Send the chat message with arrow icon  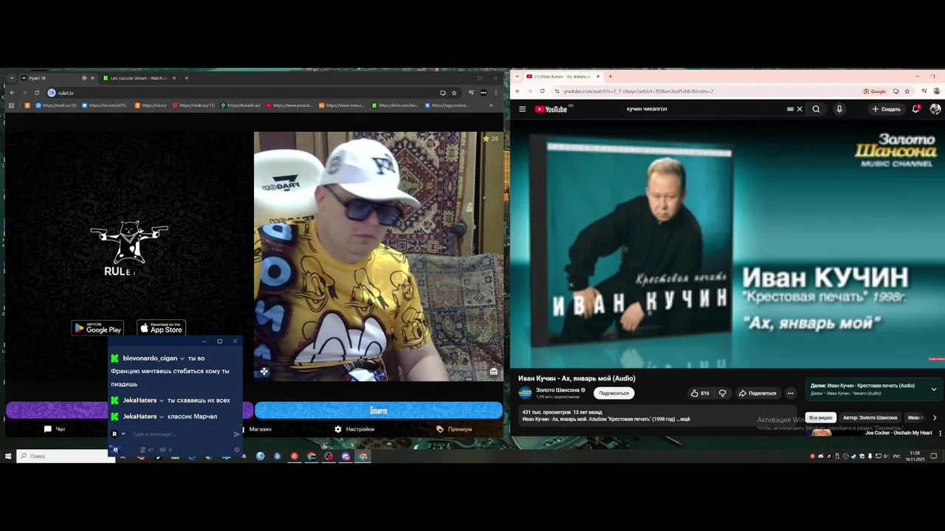point(236,434)
